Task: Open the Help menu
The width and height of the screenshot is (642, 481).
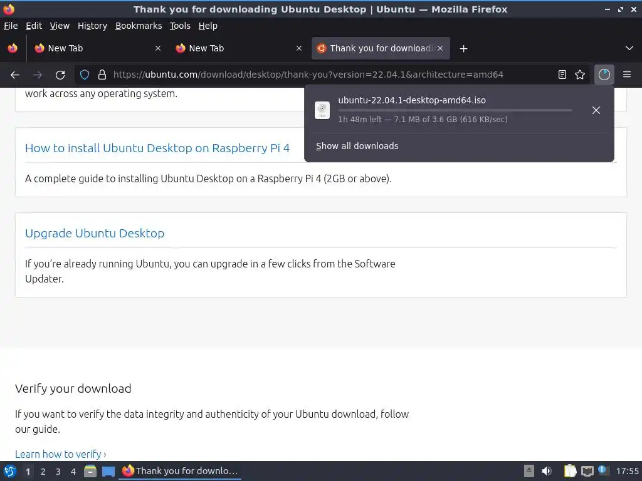Action: coord(208,26)
